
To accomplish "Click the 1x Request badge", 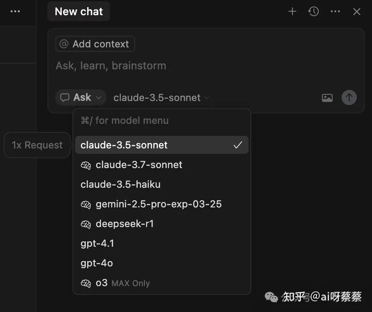I will 37,145.
